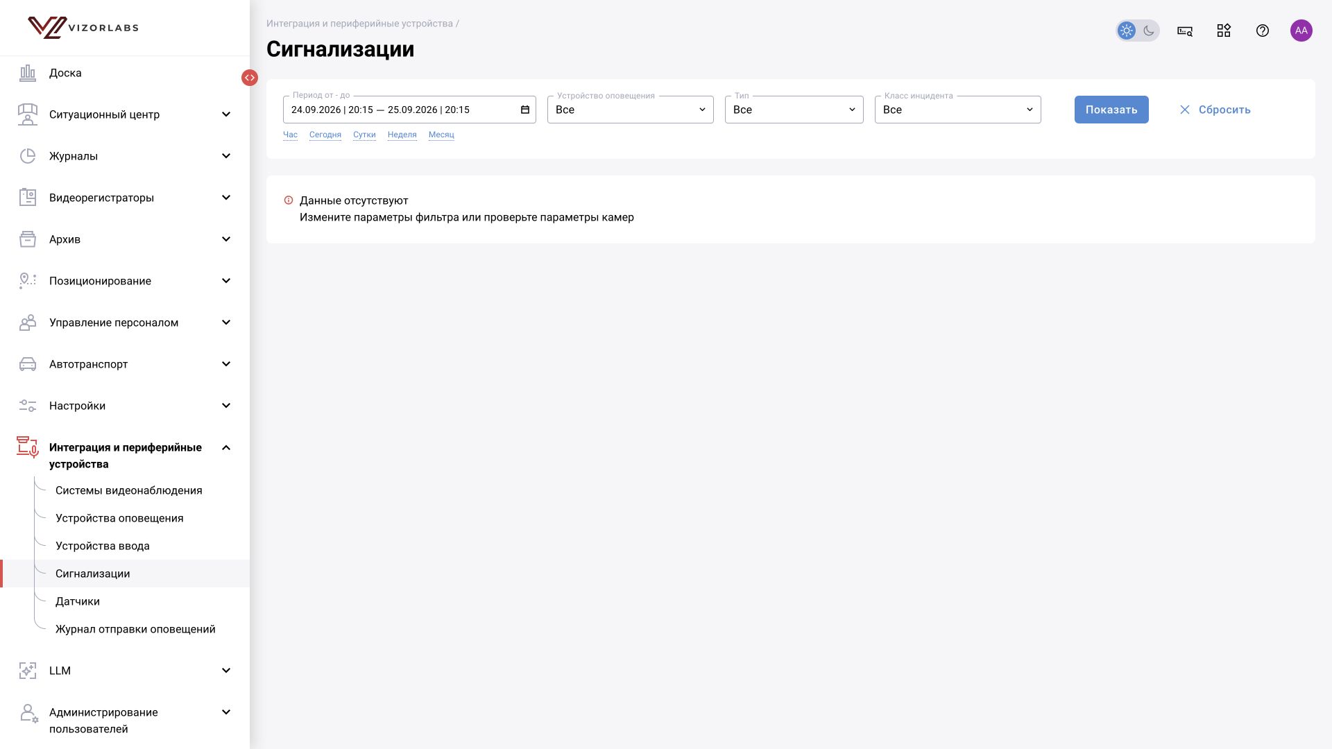This screenshot has width=1332, height=749.
Task: Select the Неделя quick period link
Action: (402, 135)
